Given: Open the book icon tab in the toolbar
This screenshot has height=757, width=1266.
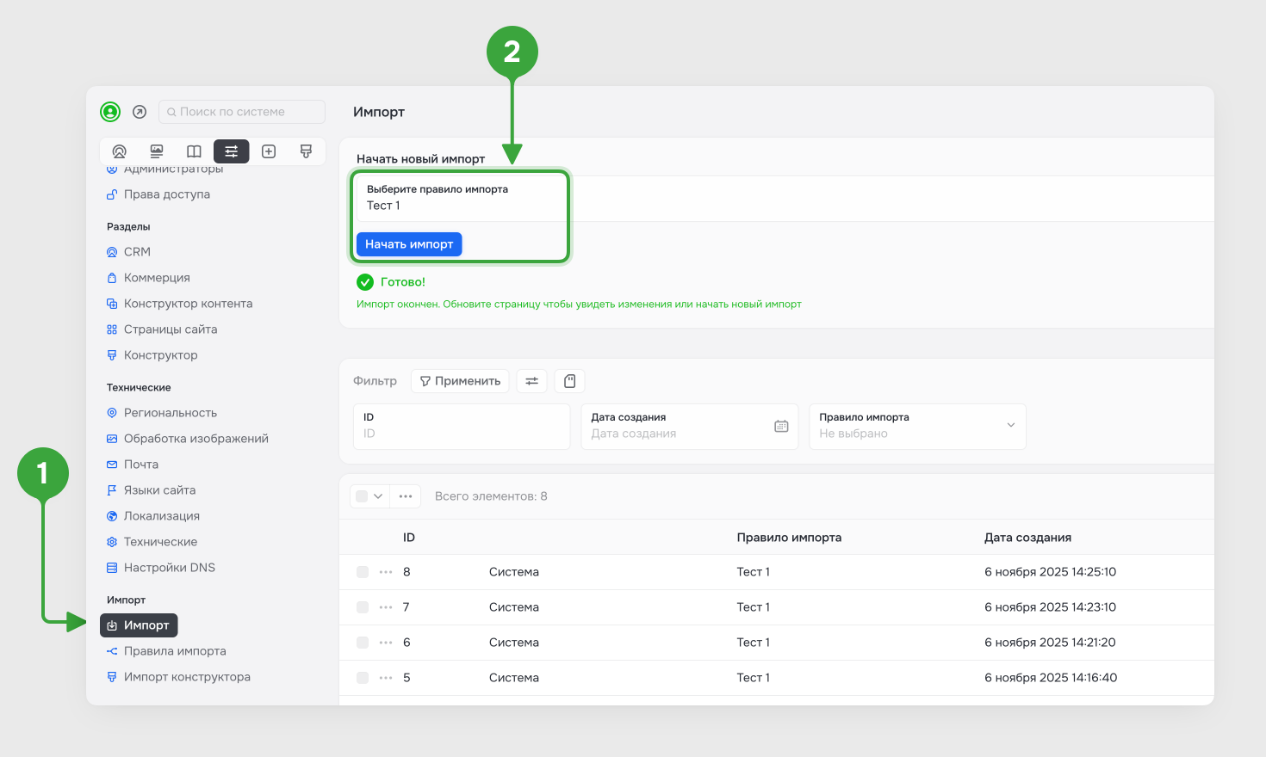Looking at the screenshot, I should click(x=194, y=151).
